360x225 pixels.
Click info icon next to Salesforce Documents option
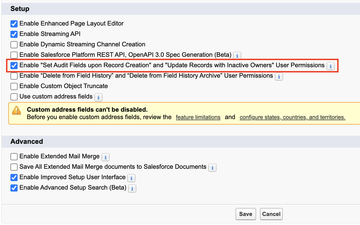[212, 167]
